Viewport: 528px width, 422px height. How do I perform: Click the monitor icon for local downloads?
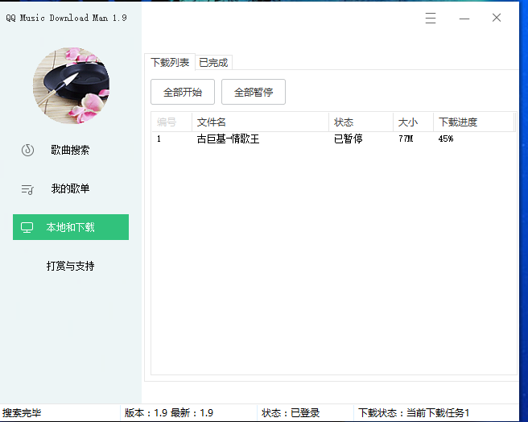pos(27,228)
